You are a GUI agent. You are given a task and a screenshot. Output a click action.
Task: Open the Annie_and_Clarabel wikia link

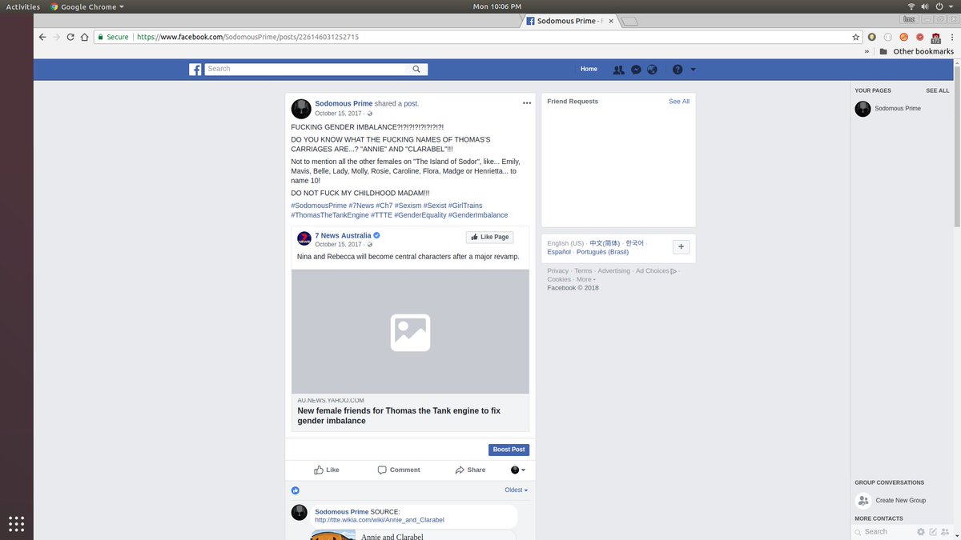coord(380,520)
